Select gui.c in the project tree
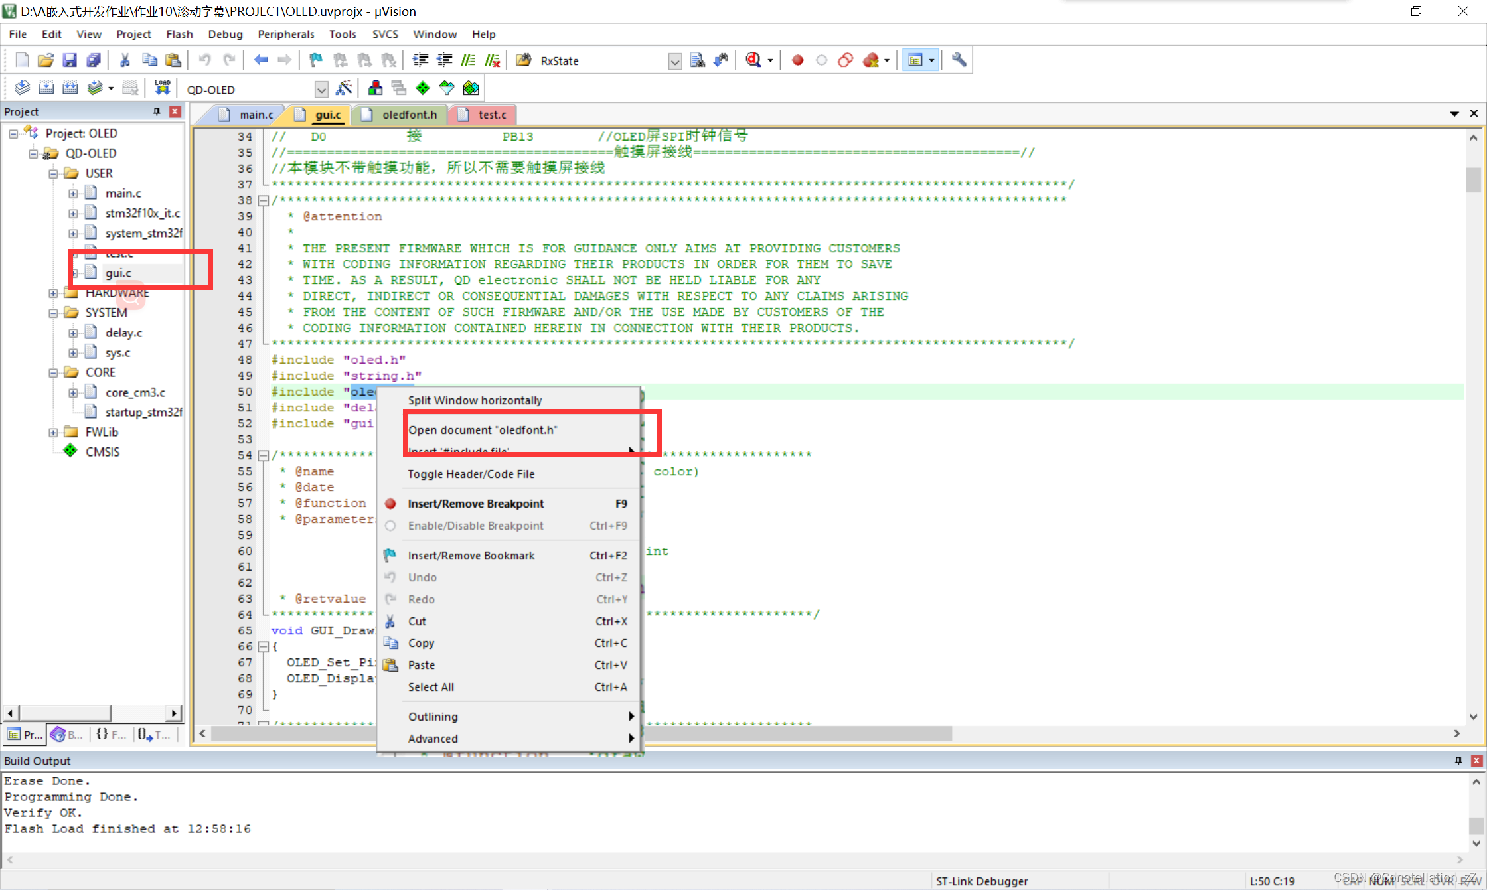 [x=118, y=273]
